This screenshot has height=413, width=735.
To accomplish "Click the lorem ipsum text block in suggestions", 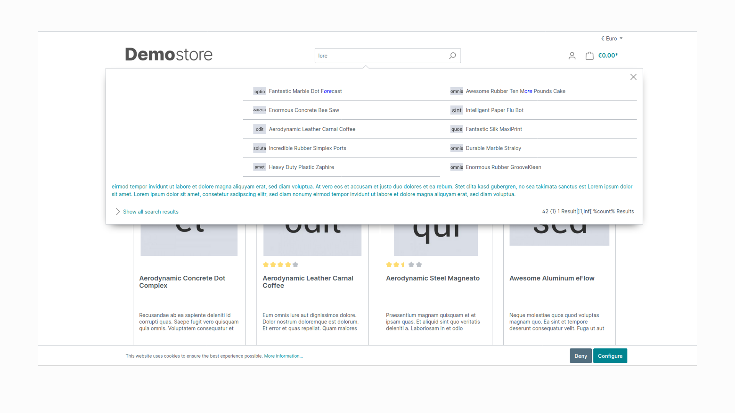I will [372, 190].
